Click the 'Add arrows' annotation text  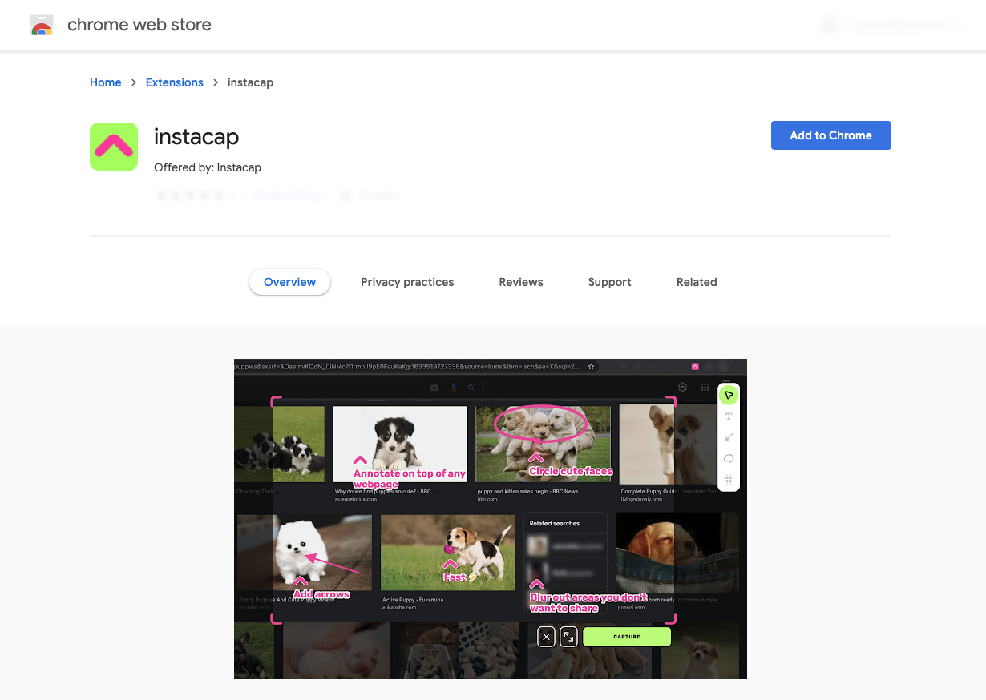pos(321,594)
